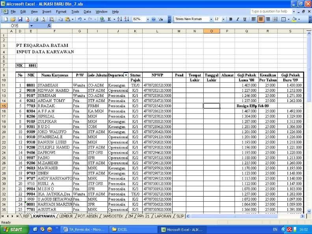
Task: Open the Borders style dropdown arrow
Action: click(288, 19)
